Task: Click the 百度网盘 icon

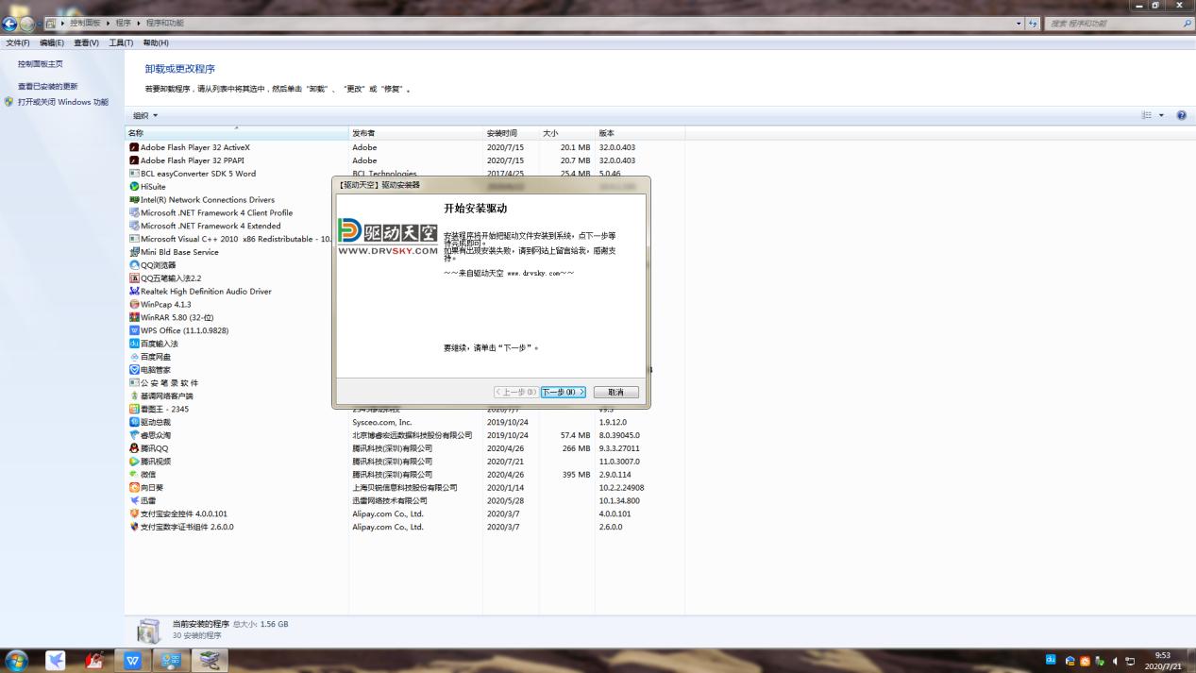Action: [x=134, y=357]
